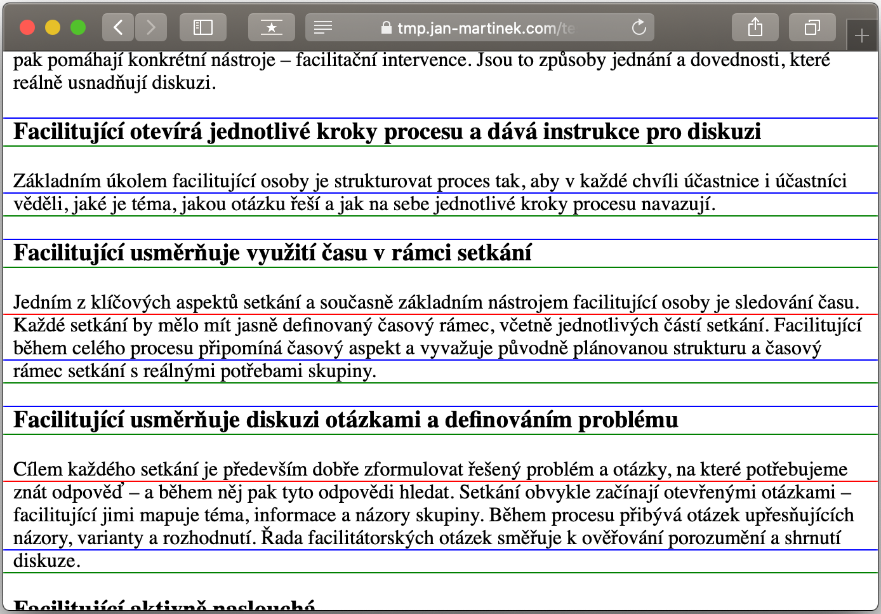Show the Safari sidebar

[x=203, y=27]
